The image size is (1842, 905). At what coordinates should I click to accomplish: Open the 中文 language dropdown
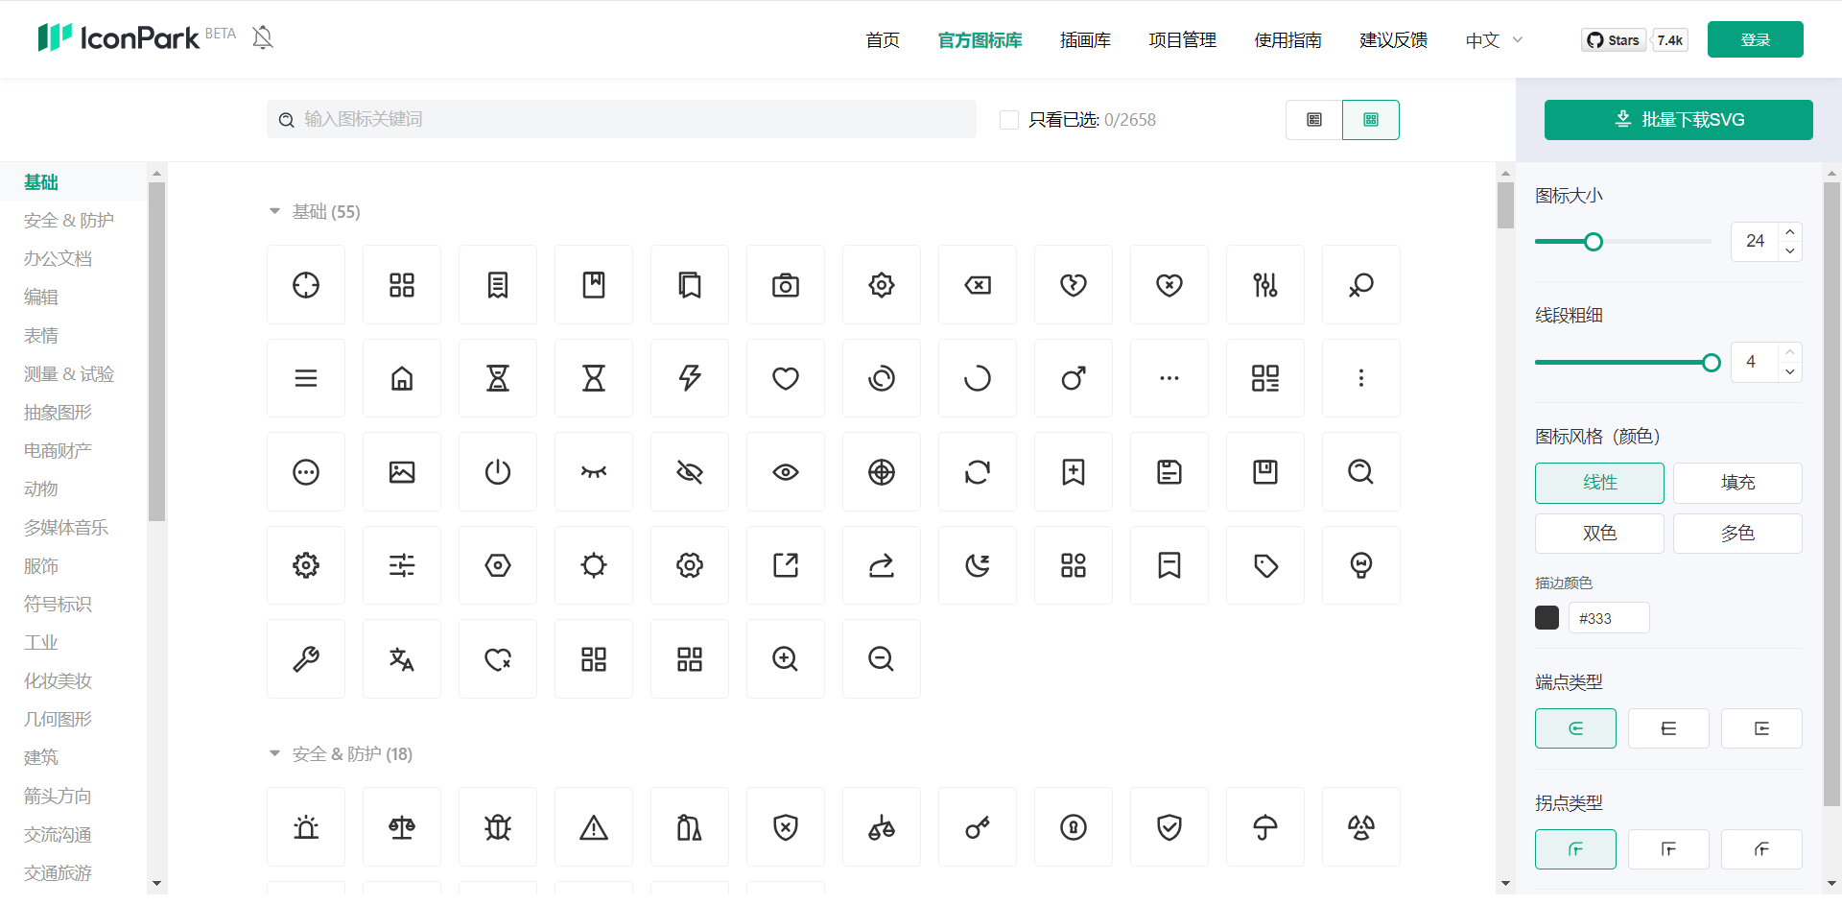(x=1494, y=40)
